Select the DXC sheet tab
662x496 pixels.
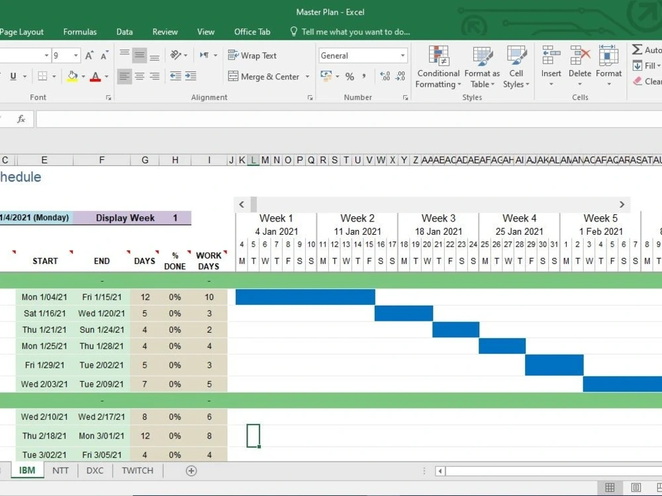(x=95, y=470)
